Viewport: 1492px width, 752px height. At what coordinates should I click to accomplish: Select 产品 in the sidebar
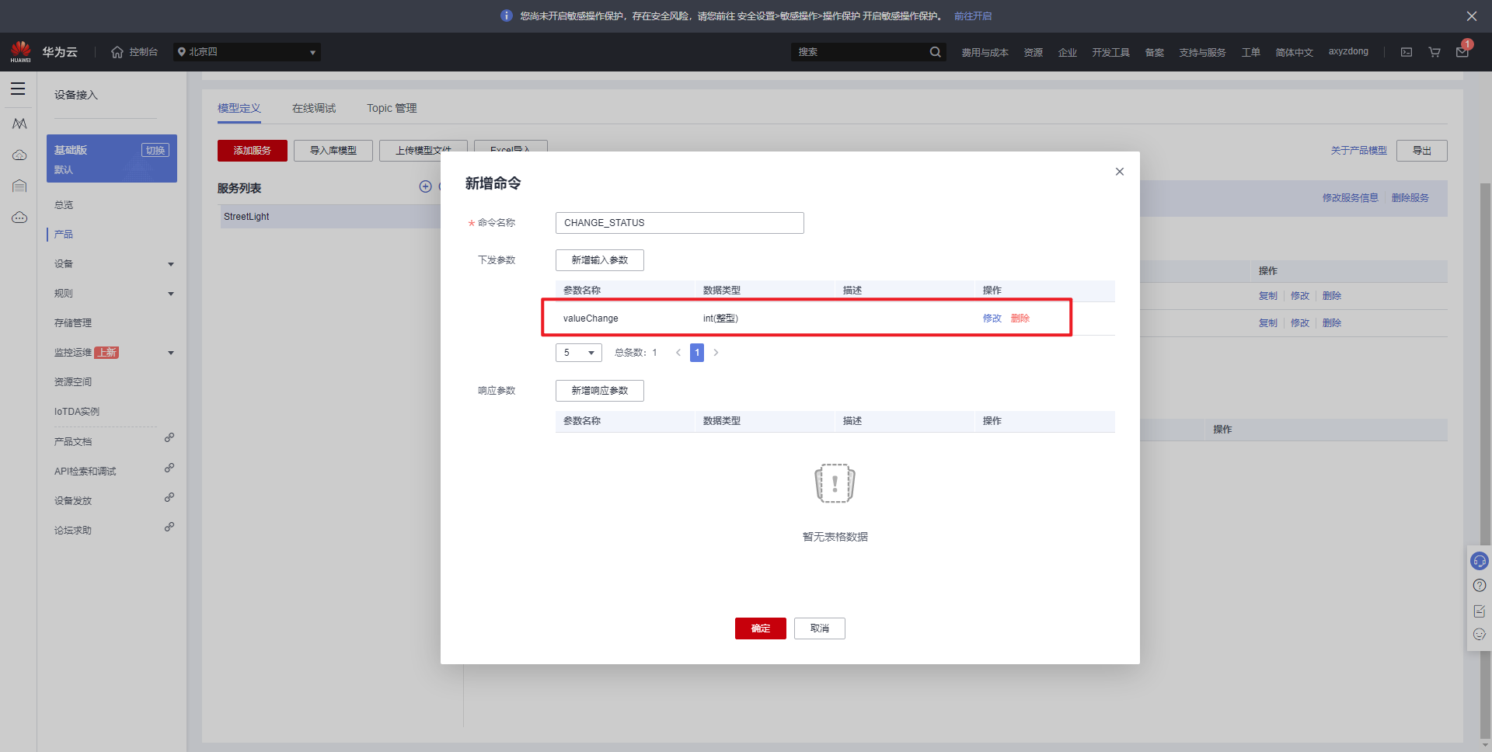click(64, 235)
